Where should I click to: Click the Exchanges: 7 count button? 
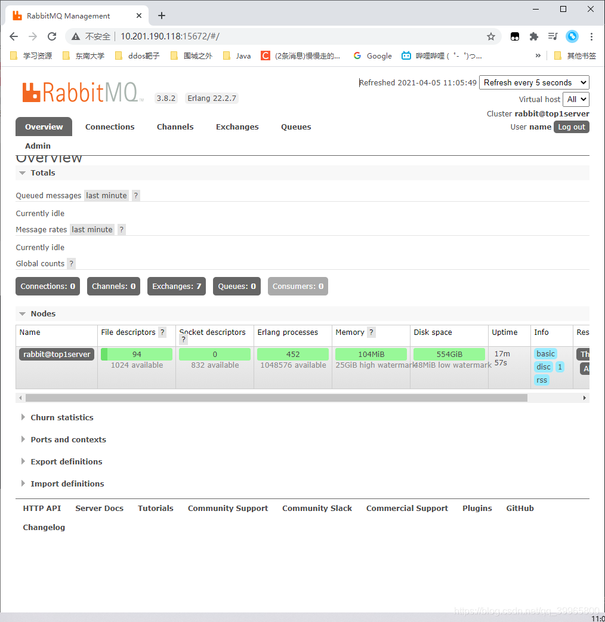177,287
